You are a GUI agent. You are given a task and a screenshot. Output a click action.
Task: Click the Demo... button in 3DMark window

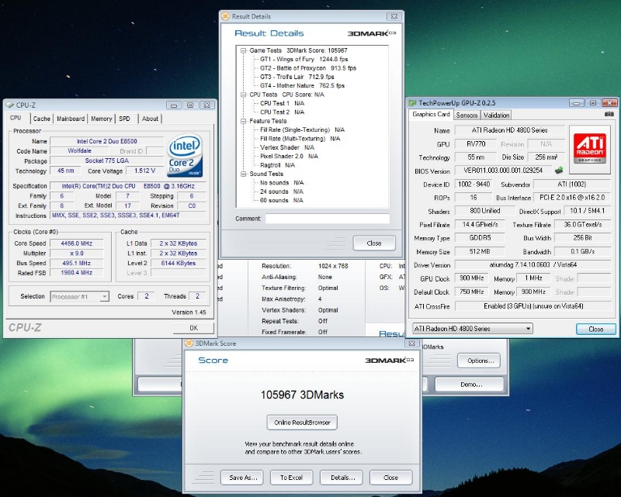point(470,385)
